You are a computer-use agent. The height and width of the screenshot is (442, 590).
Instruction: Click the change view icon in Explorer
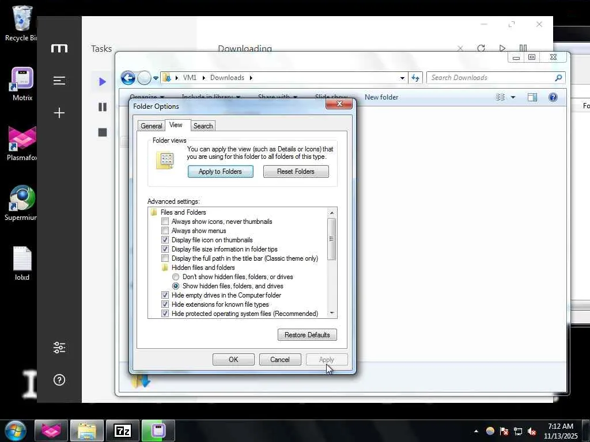(x=501, y=97)
